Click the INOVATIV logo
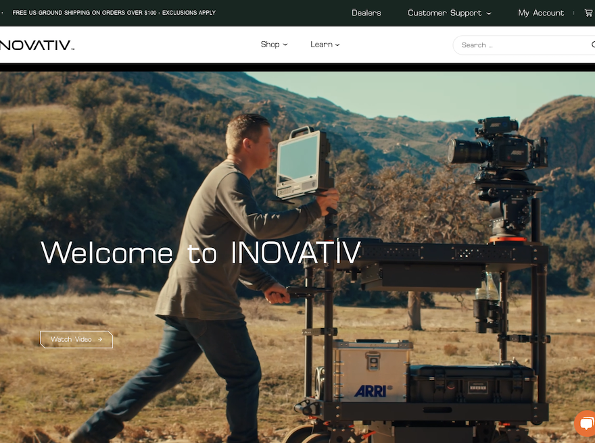This screenshot has height=443, width=595. point(37,45)
